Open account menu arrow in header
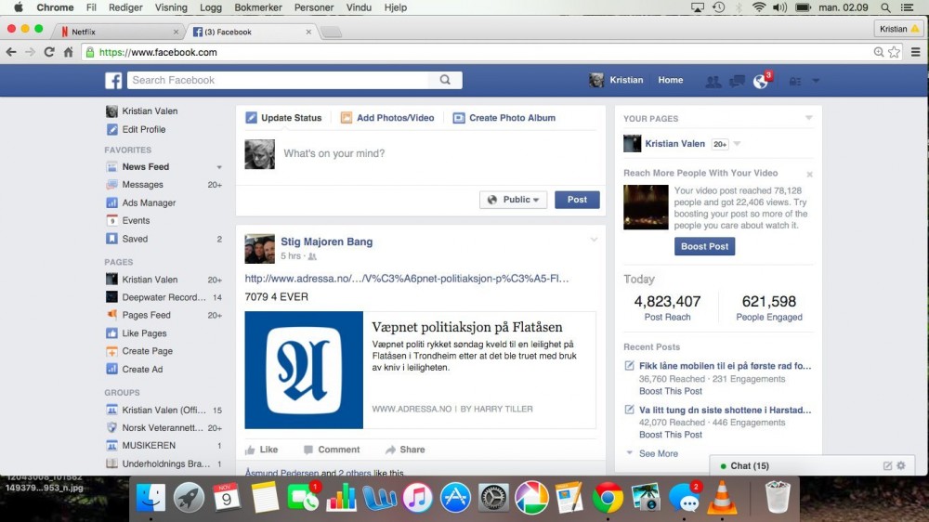This screenshot has width=929, height=522. [x=816, y=81]
